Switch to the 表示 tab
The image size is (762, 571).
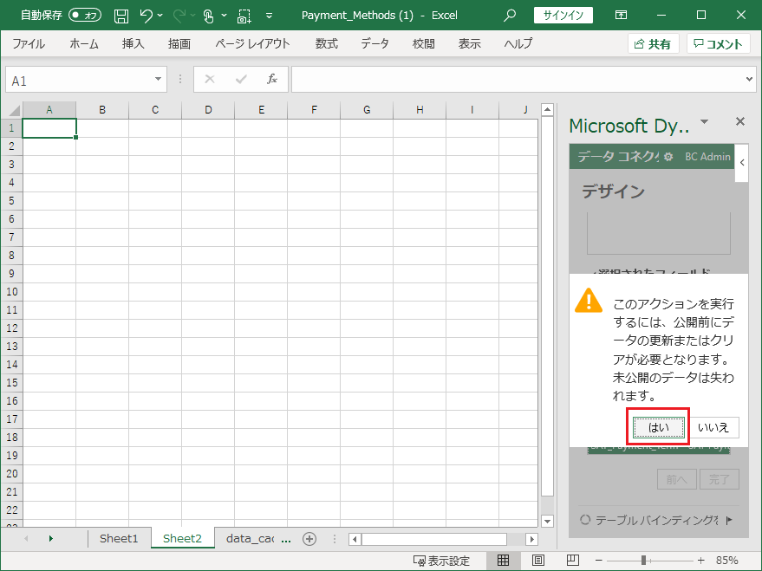(x=470, y=43)
